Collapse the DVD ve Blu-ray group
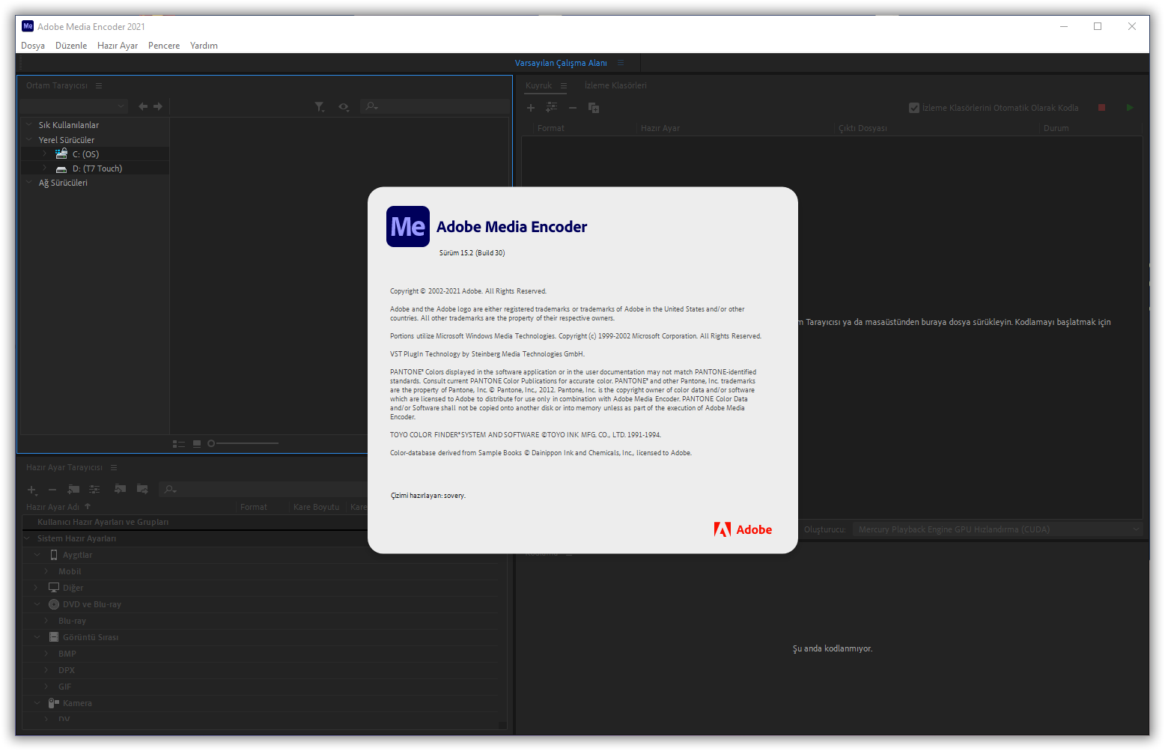The image size is (1165, 751). (x=37, y=604)
